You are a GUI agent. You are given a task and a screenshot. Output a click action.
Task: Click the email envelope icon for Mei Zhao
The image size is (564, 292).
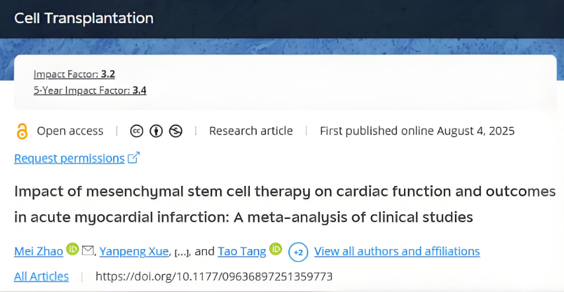click(x=88, y=250)
